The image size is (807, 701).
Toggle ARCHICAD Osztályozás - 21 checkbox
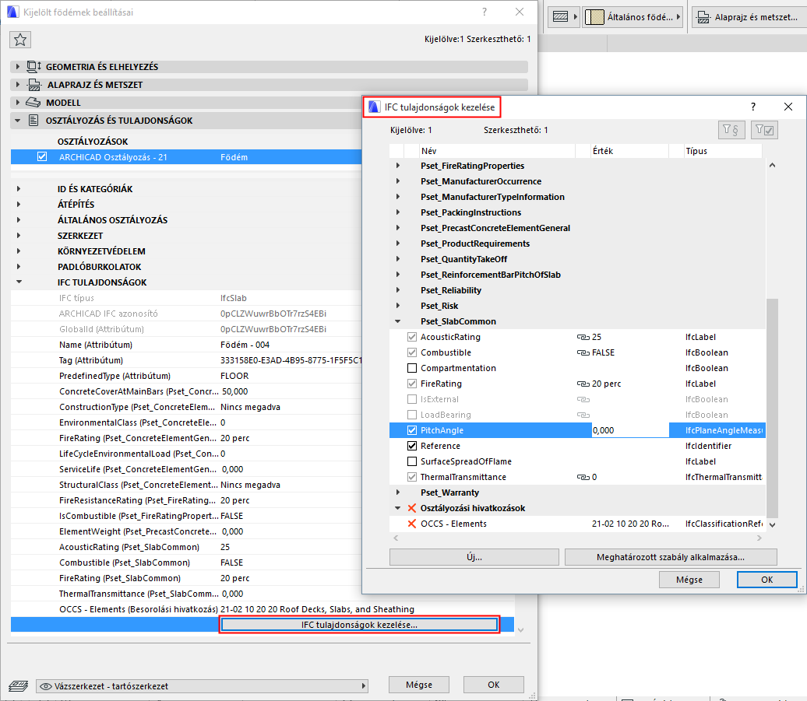tap(42, 156)
